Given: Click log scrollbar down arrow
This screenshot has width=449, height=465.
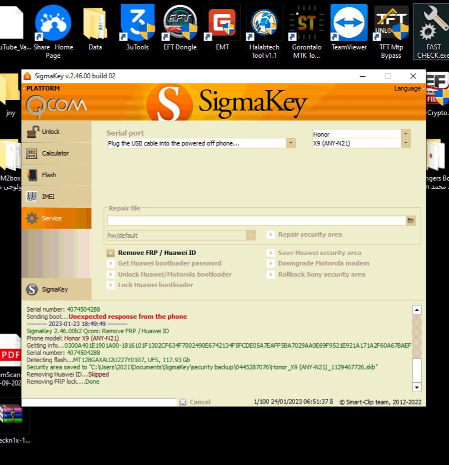Looking at the screenshot, I should (417, 387).
